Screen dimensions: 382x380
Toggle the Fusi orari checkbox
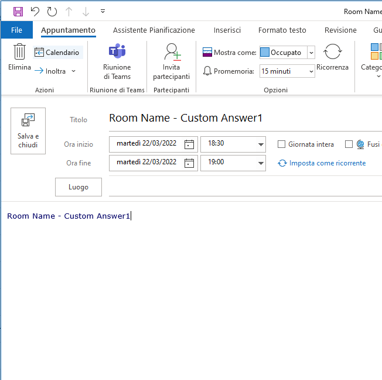tap(349, 144)
